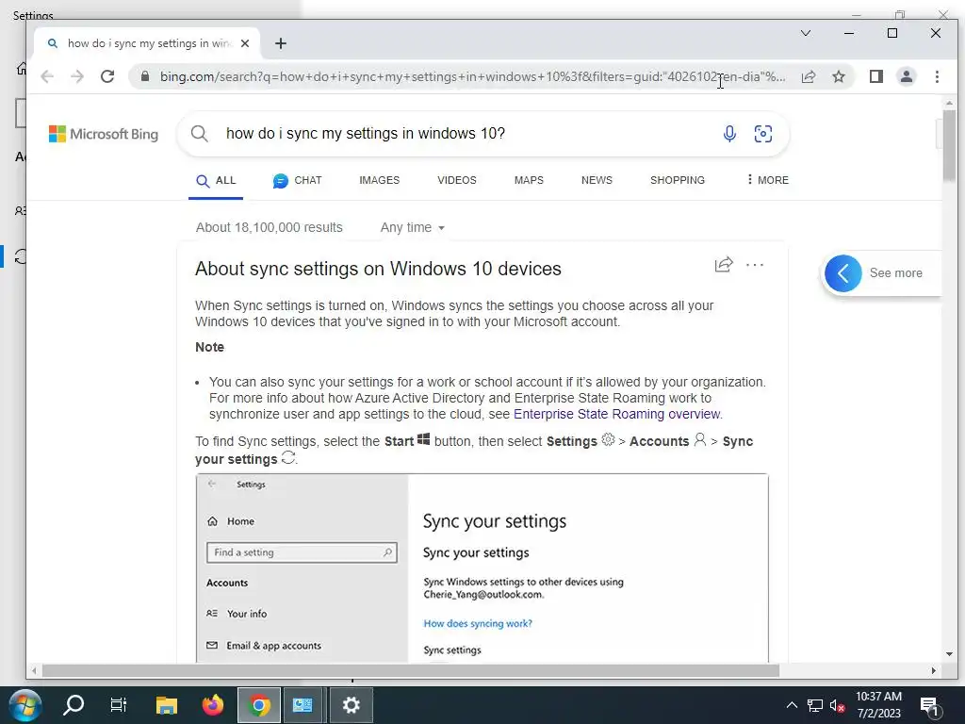Select the ALL results tab
This screenshot has width=965, height=724.
tap(216, 180)
